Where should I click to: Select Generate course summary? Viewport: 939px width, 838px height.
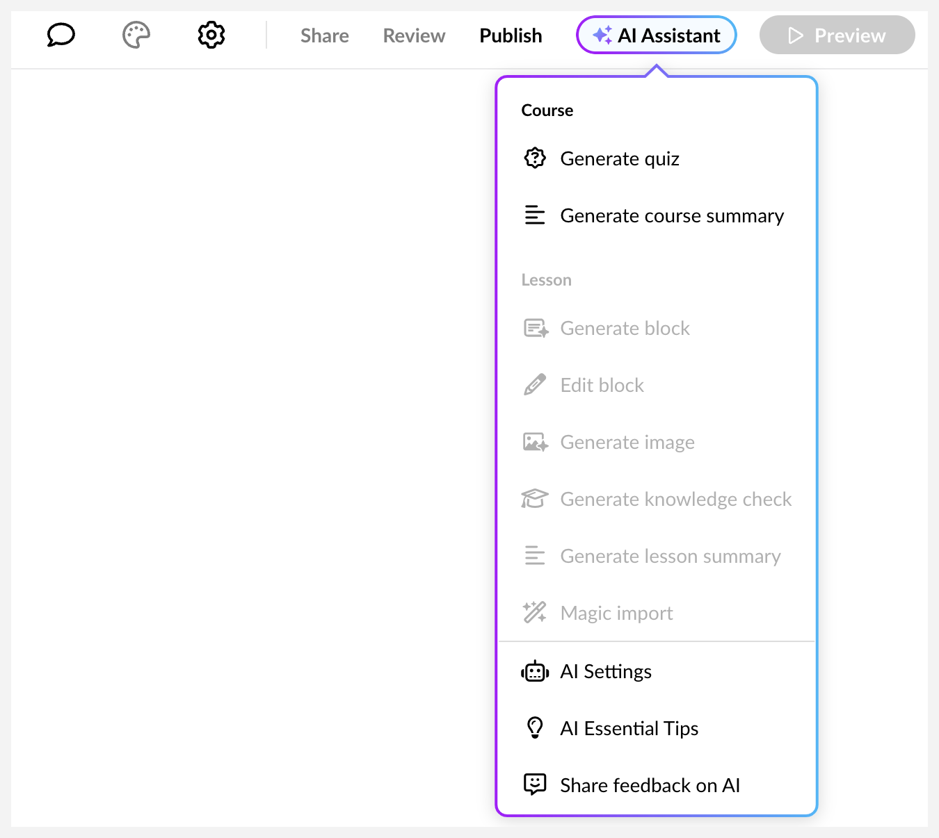pyautogui.click(x=672, y=215)
